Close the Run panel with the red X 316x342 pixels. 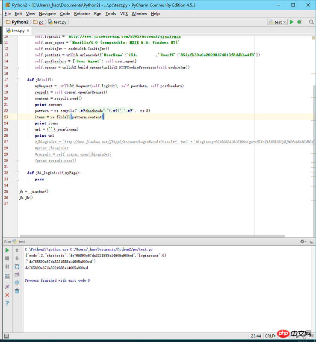point(7,295)
